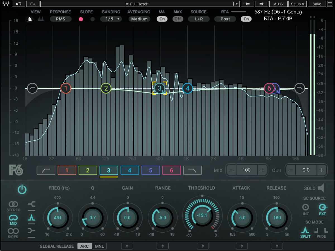335x251 pixels.
Task: Select the high-pass filter node on graph
Action: tap(32, 88)
